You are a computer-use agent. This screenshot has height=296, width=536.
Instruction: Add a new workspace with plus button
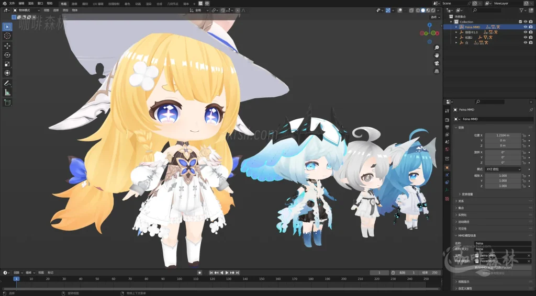[x=194, y=4]
